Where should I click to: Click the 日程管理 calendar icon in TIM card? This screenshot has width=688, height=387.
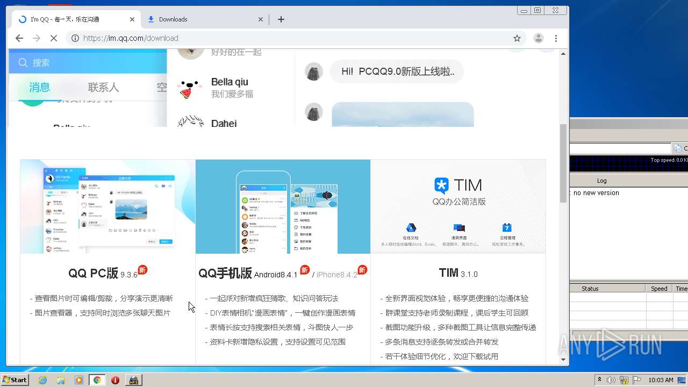click(x=507, y=228)
